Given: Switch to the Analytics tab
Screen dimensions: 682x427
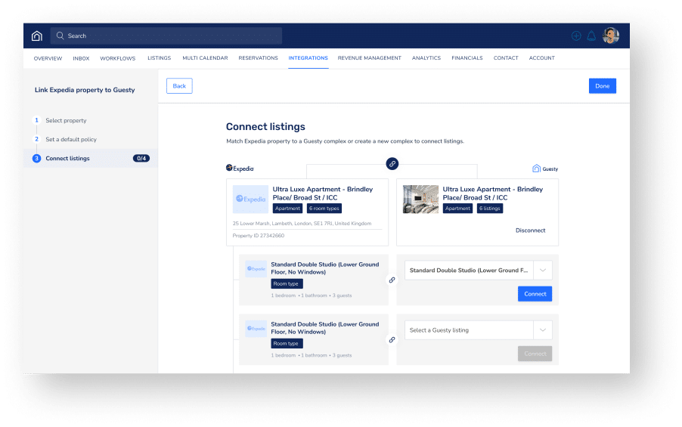Looking at the screenshot, I should pyautogui.click(x=426, y=58).
